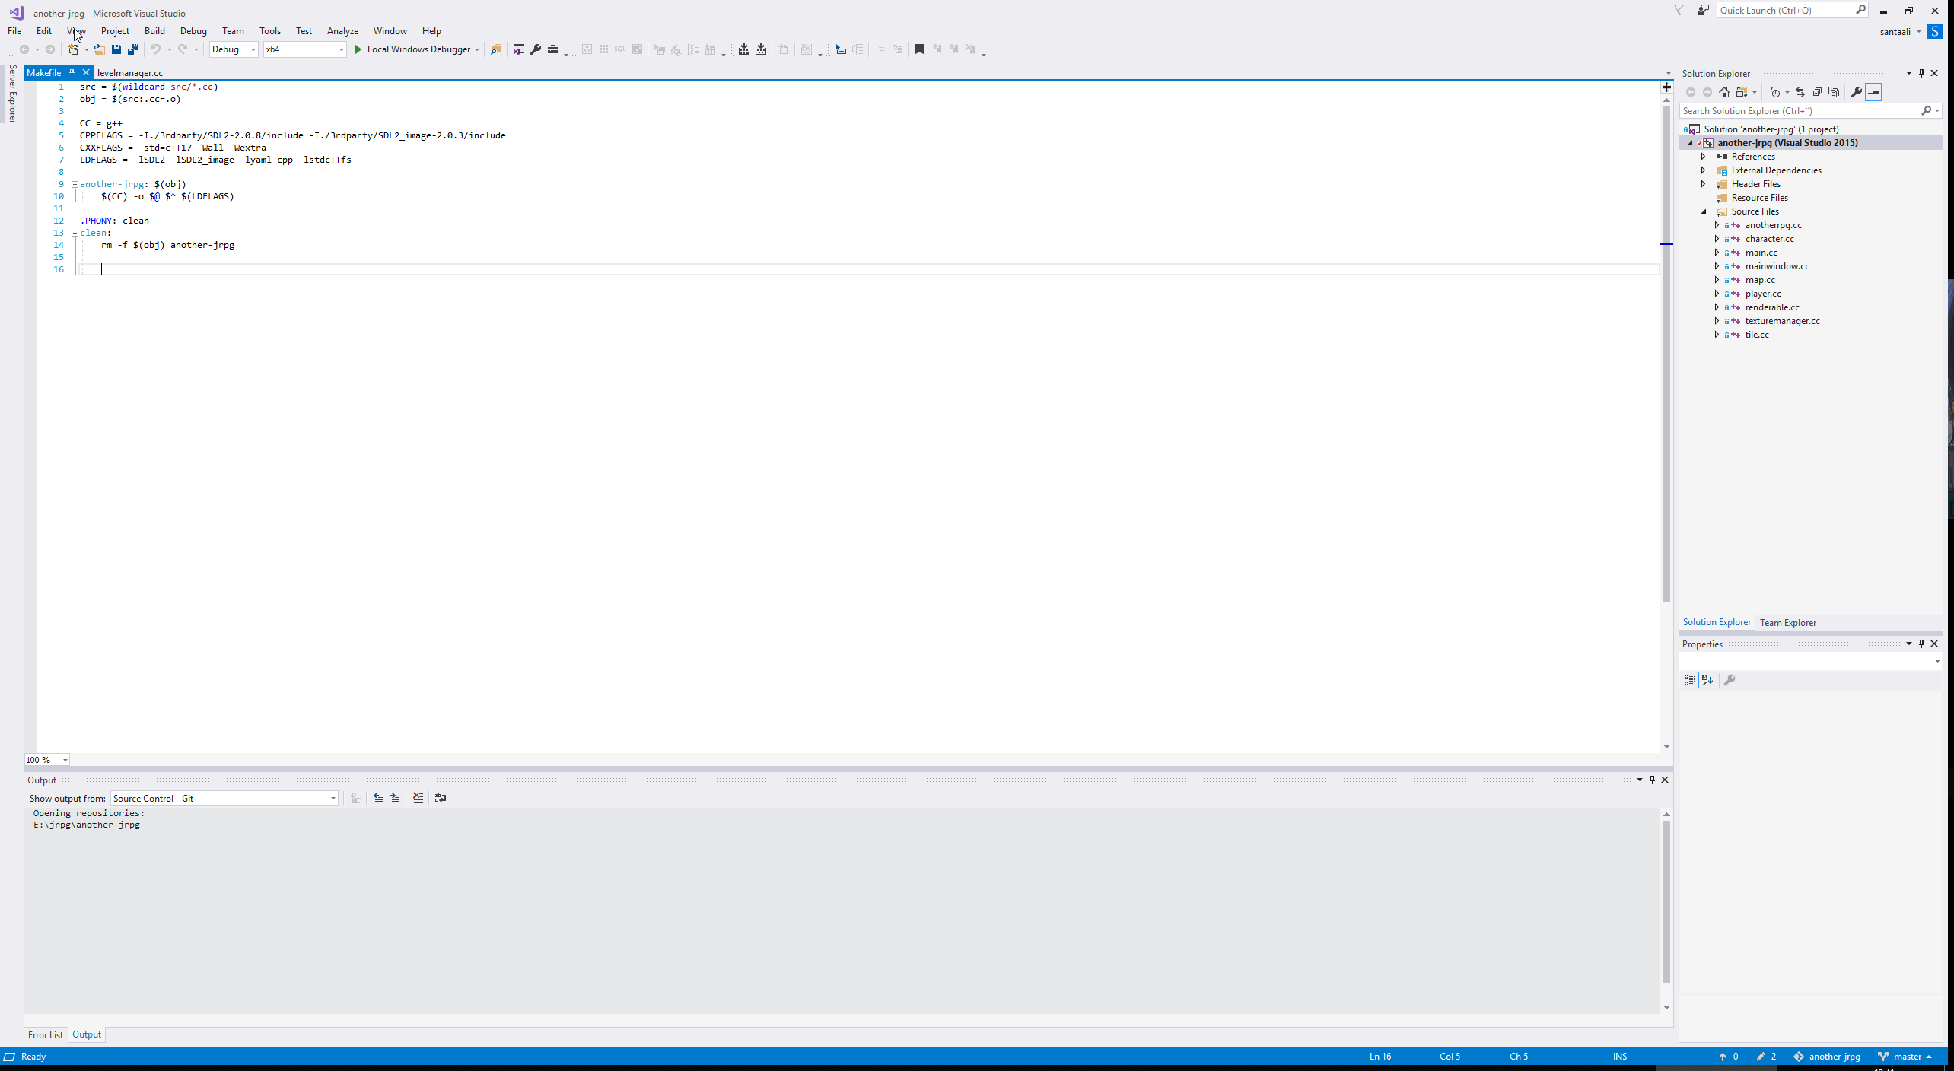Click the Open File folder icon

click(99, 49)
